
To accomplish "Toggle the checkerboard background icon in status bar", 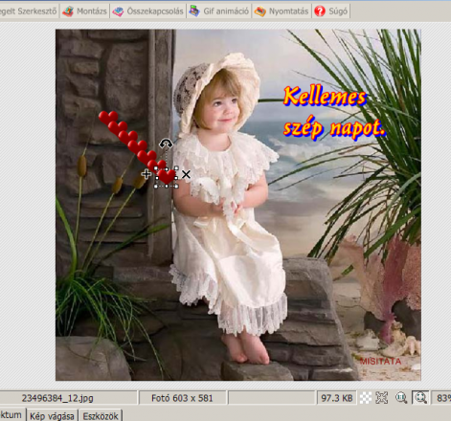I will 366,398.
